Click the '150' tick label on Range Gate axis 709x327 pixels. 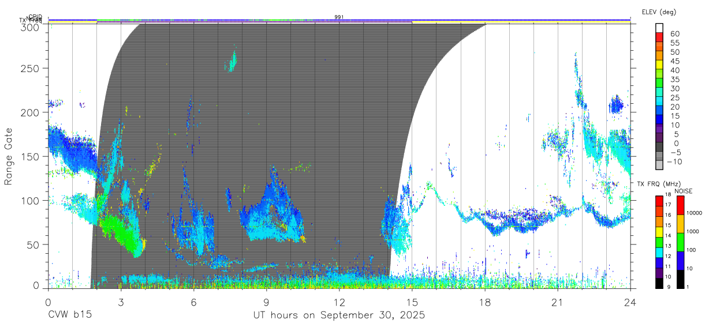(31, 156)
